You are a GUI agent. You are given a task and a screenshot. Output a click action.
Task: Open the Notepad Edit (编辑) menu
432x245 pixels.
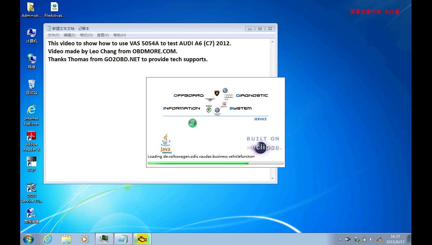tap(69, 35)
